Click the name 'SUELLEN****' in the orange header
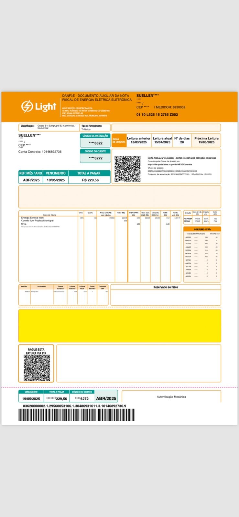Screen dimensions: 239x517 (147, 96)
